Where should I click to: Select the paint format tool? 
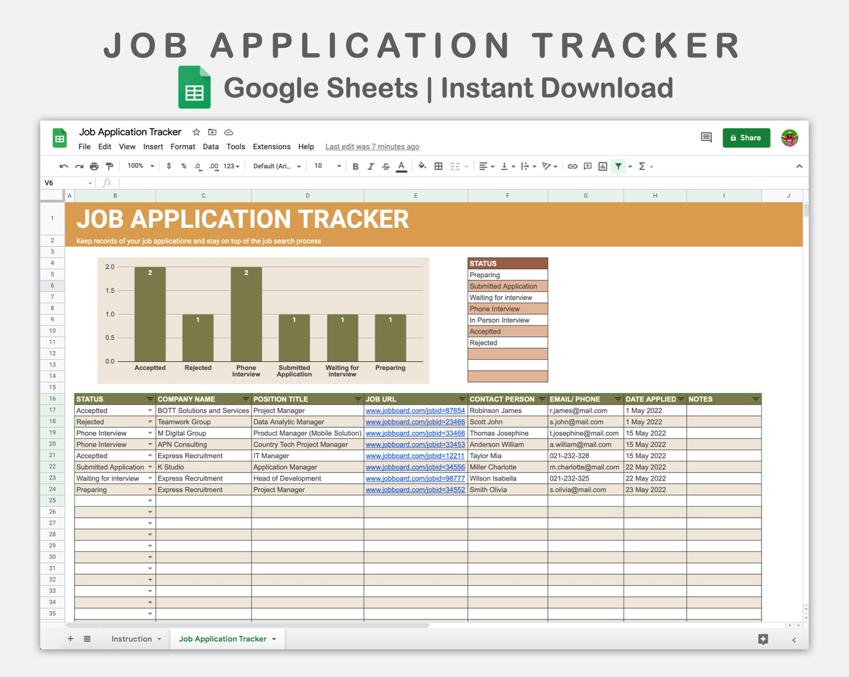pyautogui.click(x=109, y=166)
